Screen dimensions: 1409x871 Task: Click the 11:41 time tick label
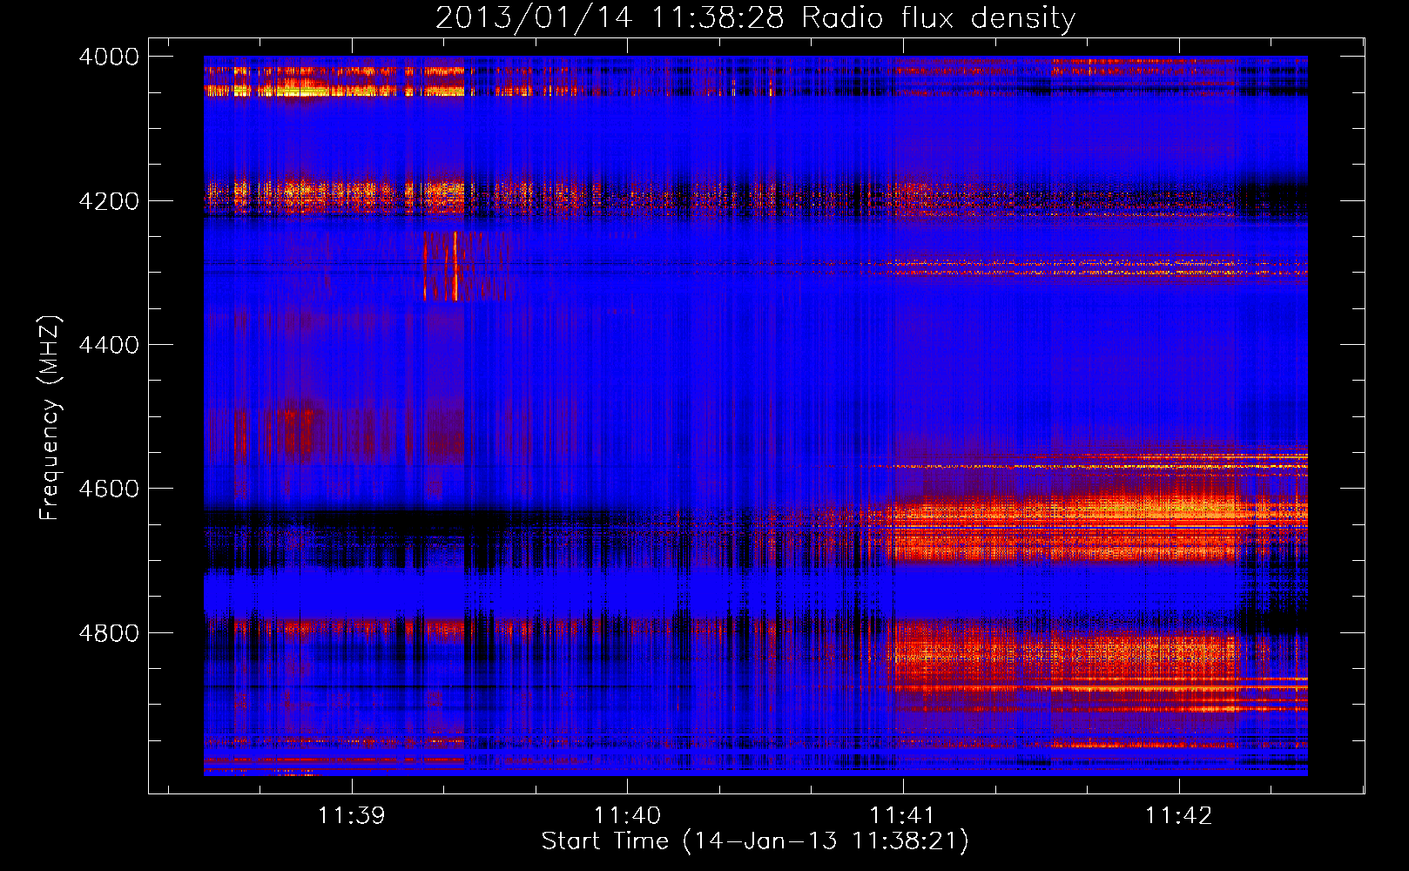point(903,815)
